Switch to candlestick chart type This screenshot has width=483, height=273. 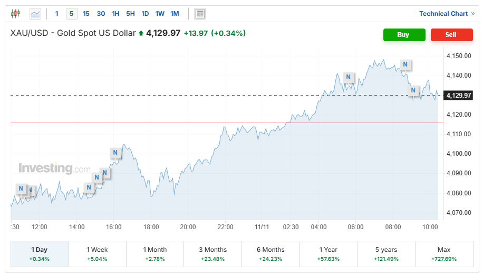pos(15,14)
